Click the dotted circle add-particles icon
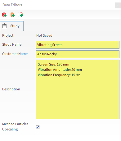The width and height of the screenshot is (121, 141). (x=20, y=15)
